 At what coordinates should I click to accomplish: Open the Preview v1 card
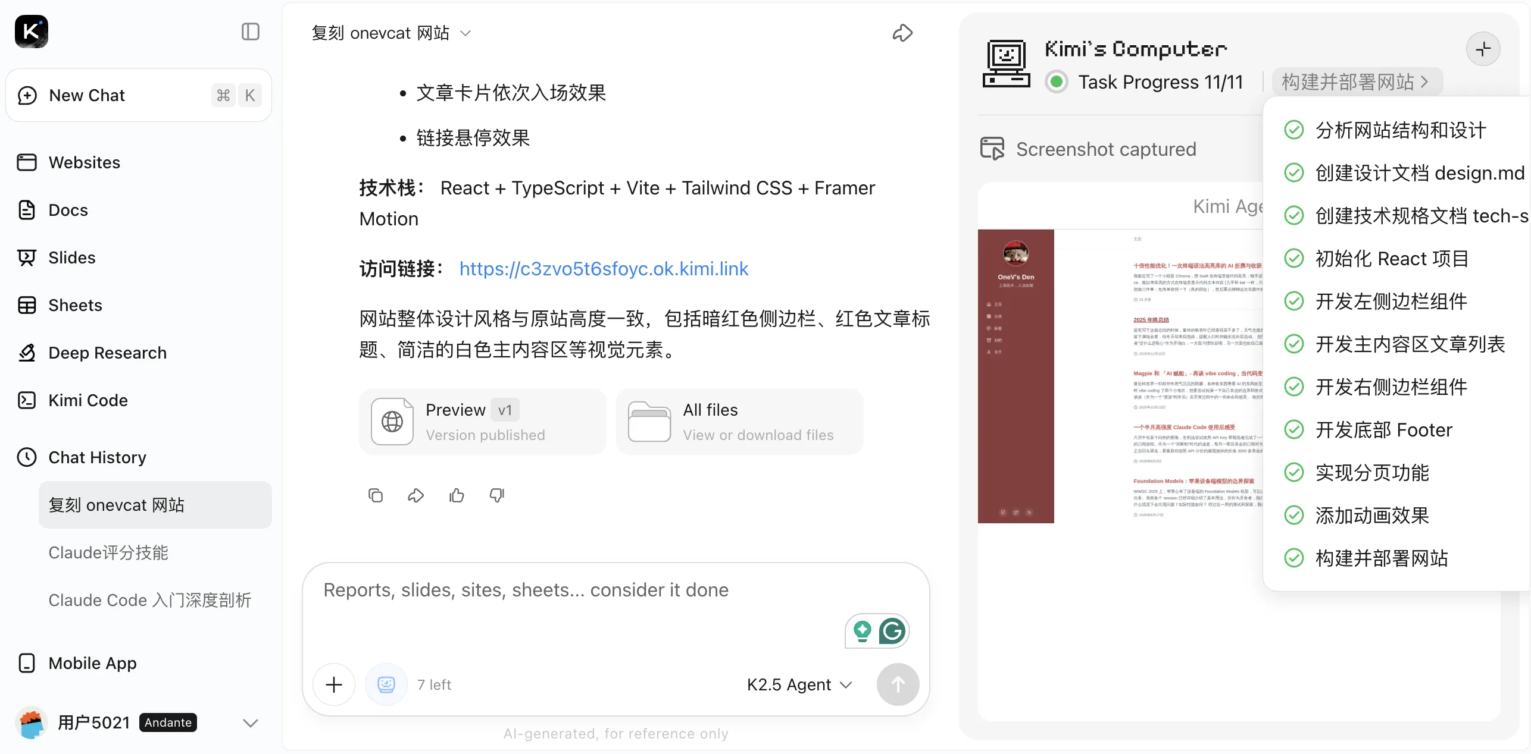pos(483,422)
